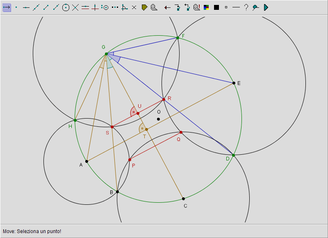Select the small X delete tool
Viewport: 328px width, 238px height.
coord(134,7)
